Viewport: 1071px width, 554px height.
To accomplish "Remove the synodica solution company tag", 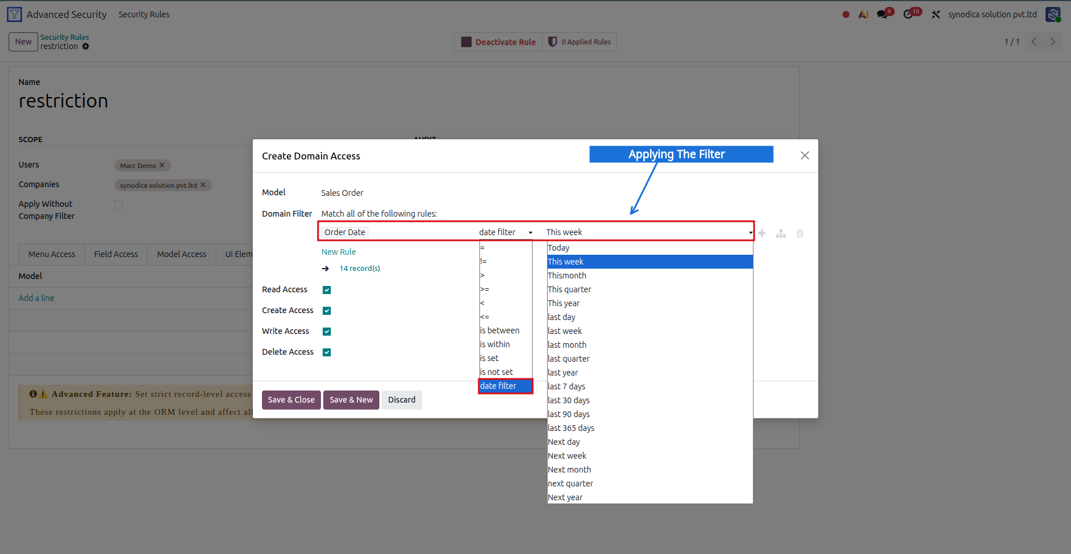I will point(203,185).
